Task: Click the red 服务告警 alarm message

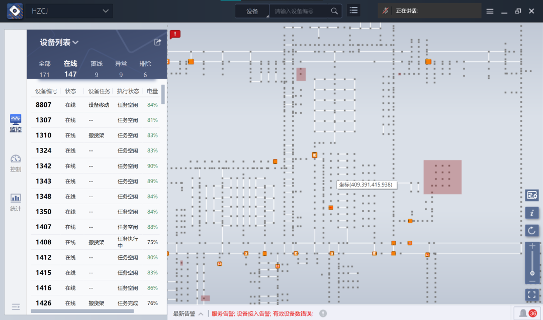Action: click(262, 314)
